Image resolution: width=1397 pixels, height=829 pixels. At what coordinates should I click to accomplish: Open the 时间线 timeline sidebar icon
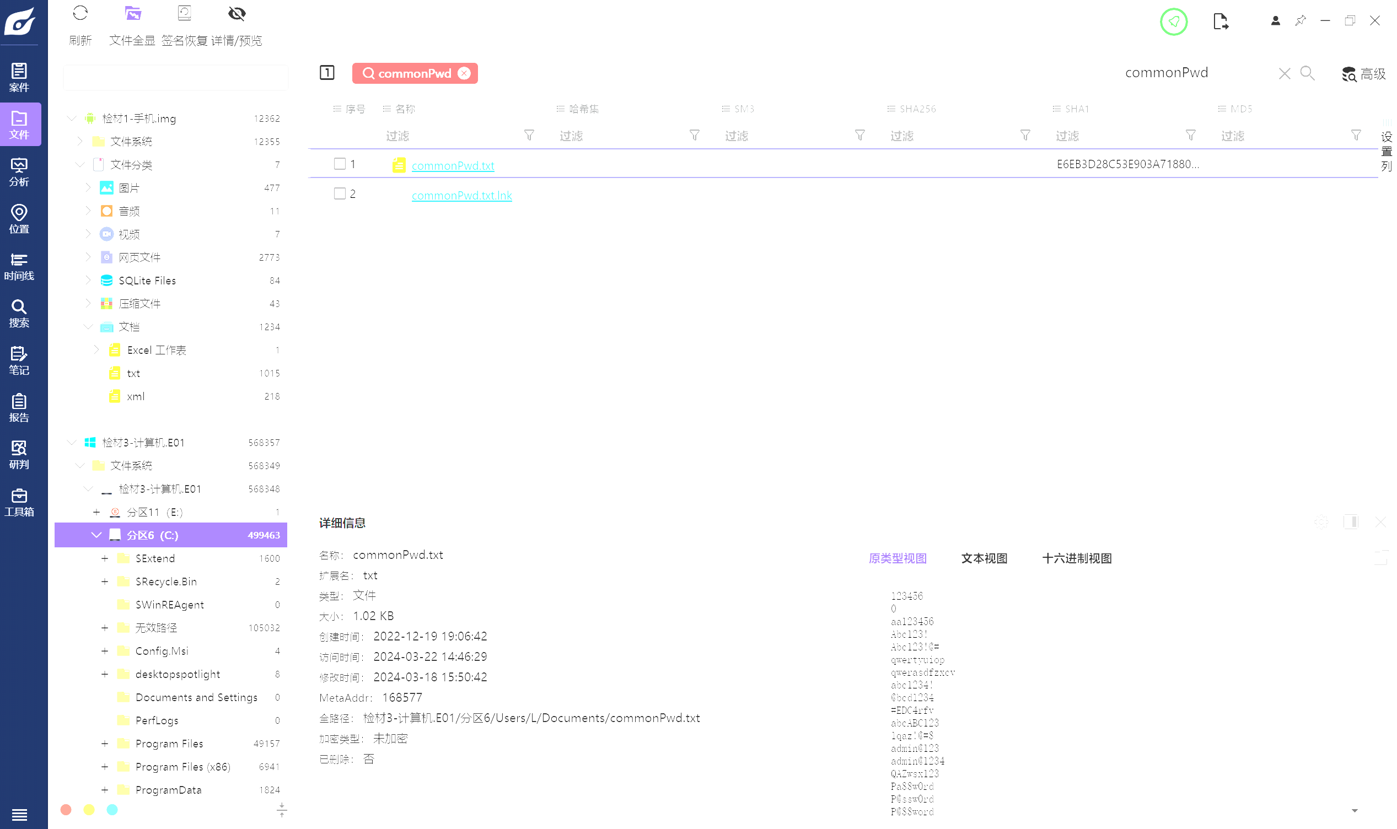(19, 266)
